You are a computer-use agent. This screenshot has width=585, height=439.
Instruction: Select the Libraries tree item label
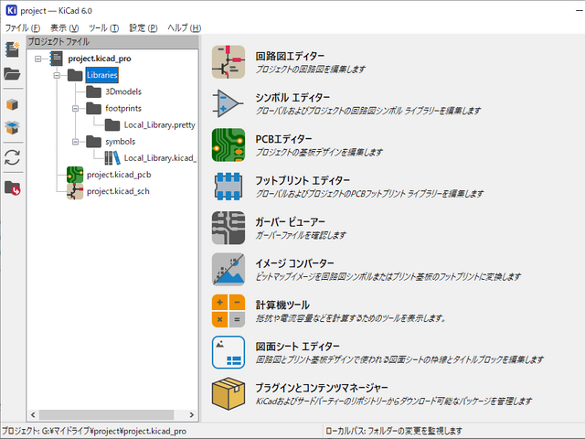pyautogui.click(x=101, y=75)
